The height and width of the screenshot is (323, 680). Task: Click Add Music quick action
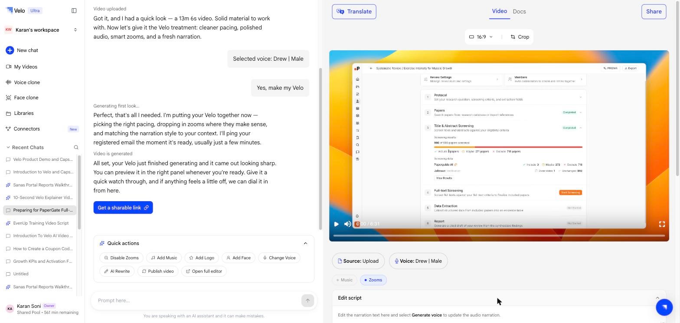click(164, 258)
